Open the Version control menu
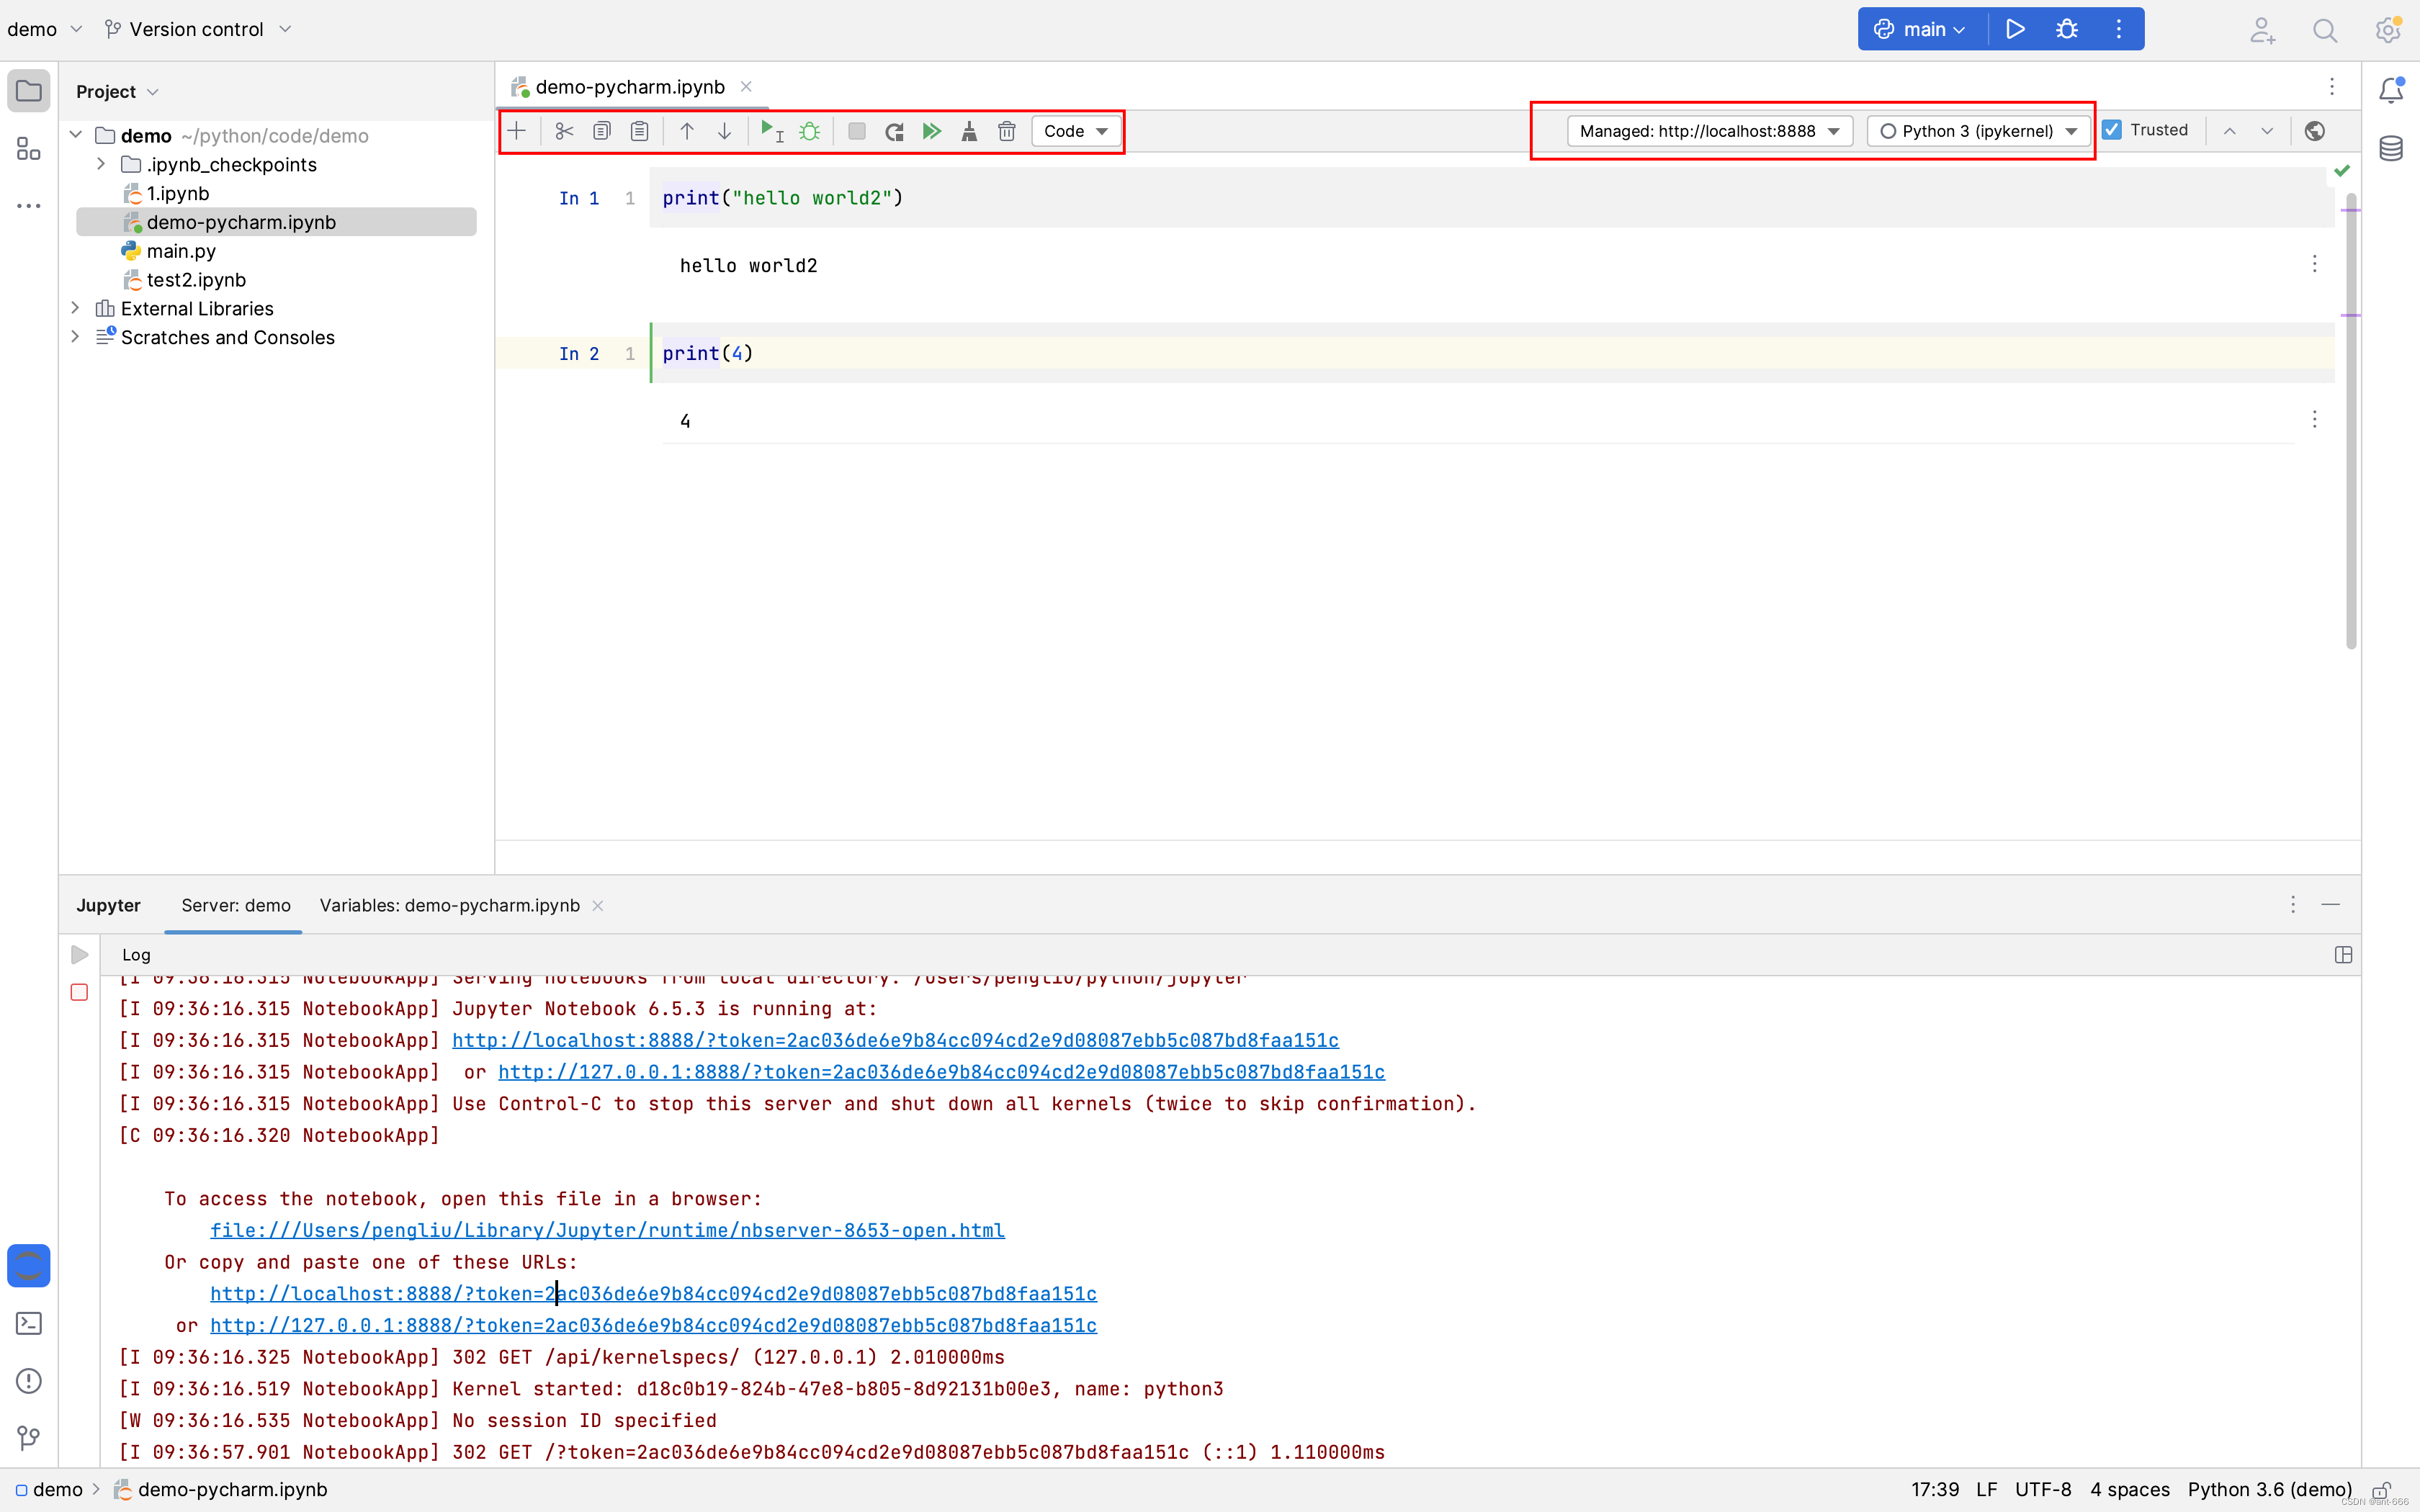Screen dimensions: 2420x1512 pos(197,29)
